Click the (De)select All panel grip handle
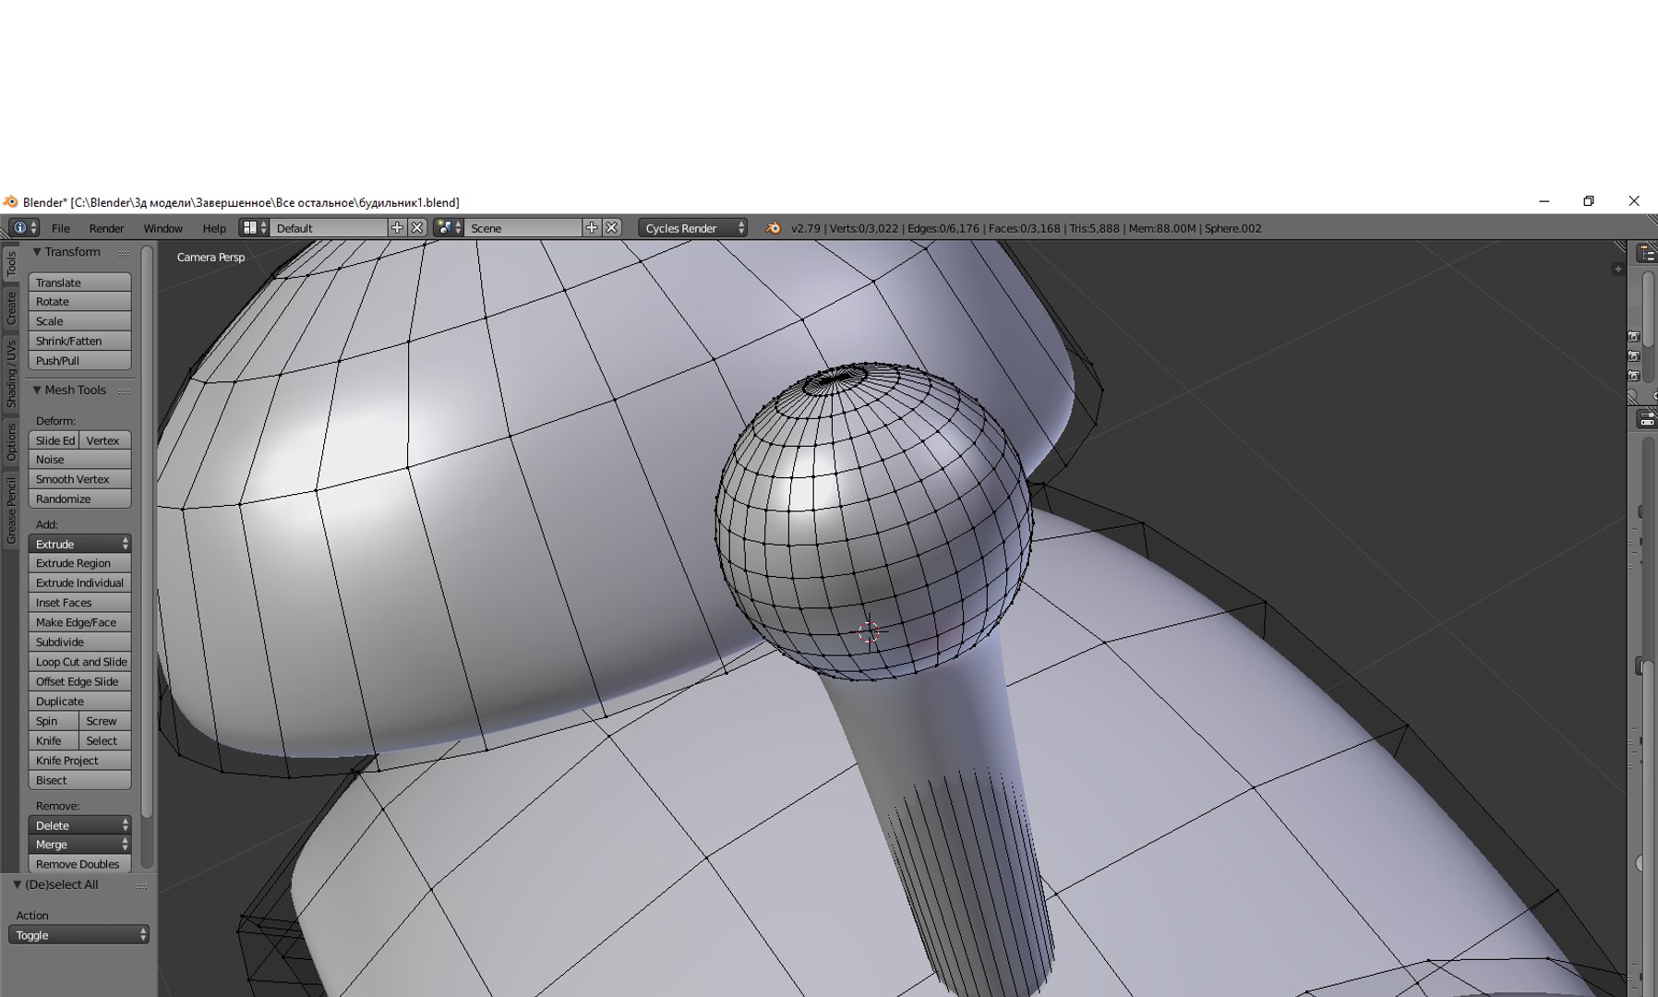This screenshot has height=997, width=1658. (141, 885)
